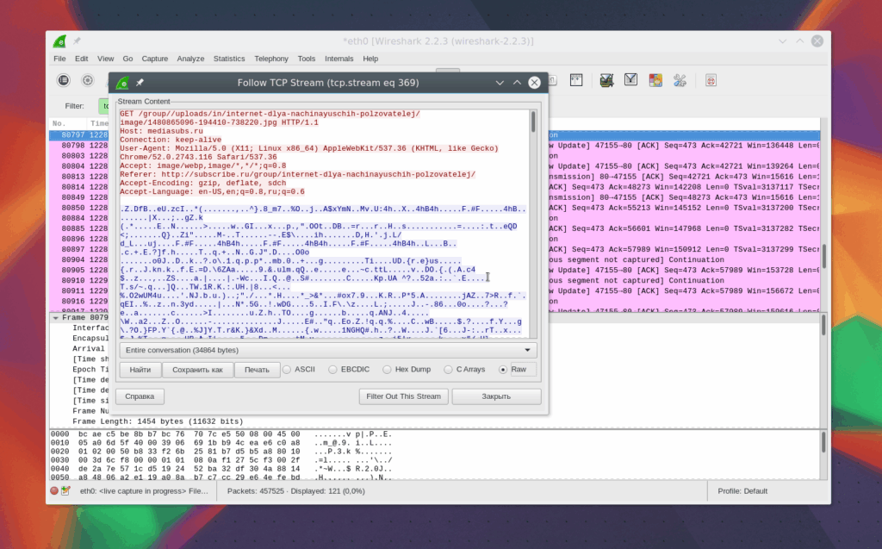Click the packet list vertical scrollbar thumb
This screenshot has height=549, width=882.
point(823,256)
